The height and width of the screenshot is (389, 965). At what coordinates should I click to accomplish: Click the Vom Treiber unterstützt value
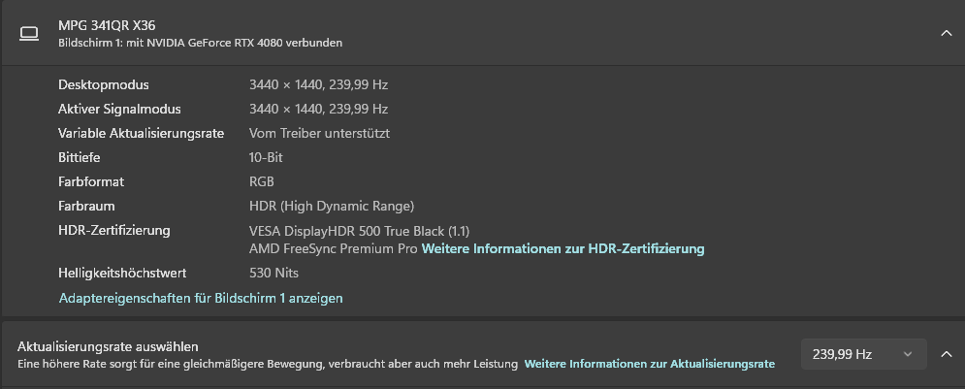click(x=319, y=133)
